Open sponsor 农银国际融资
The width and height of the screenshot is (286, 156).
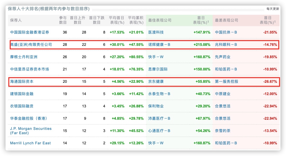point(22,106)
